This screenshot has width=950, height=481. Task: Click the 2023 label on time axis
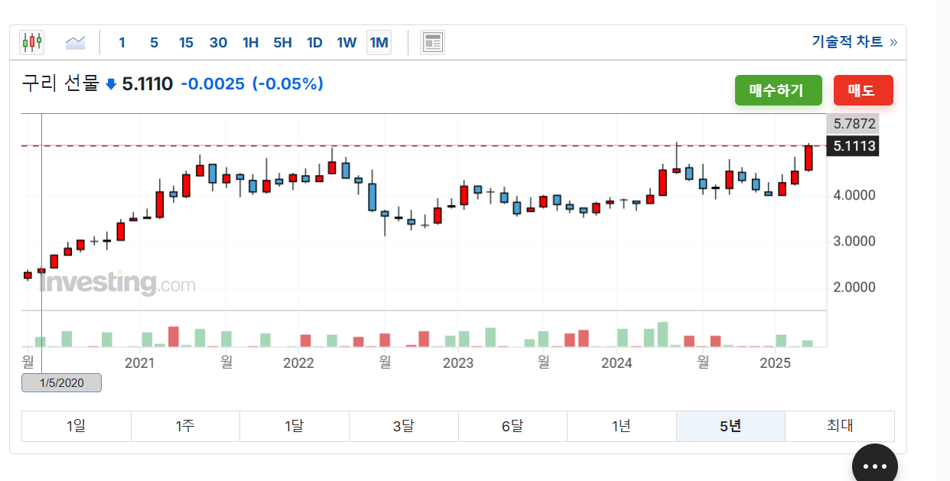458,362
